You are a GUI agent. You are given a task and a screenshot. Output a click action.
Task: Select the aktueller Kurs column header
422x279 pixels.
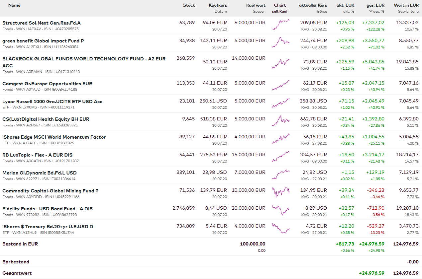[x=313, y=5]
